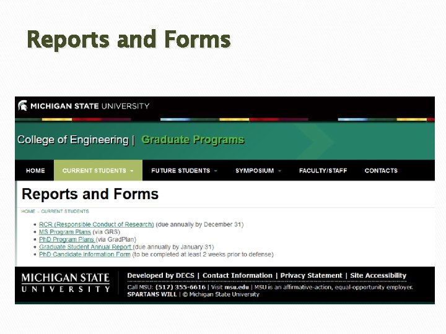Open the PhD Candidate Information Form link
446x334 pixels.
[85, 254]
